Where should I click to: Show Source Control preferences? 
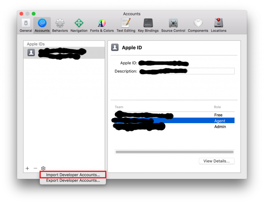(x=173, y=26)
